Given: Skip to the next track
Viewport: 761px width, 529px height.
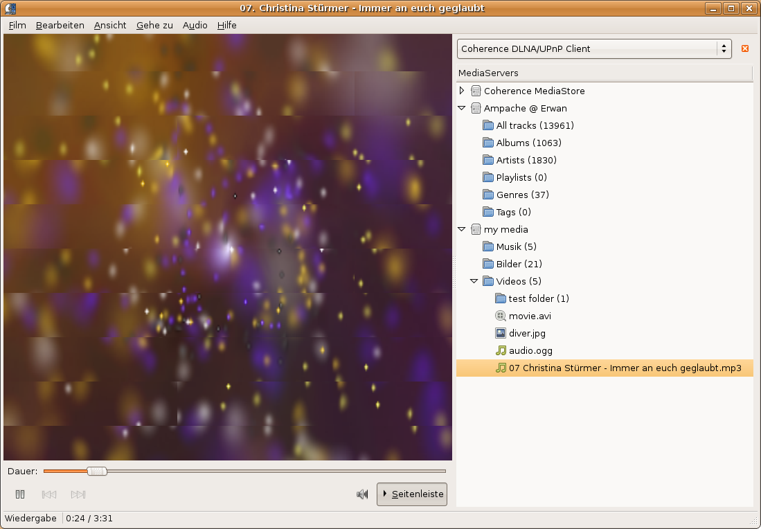Looking at the screenshot, I should coord(78,494).
